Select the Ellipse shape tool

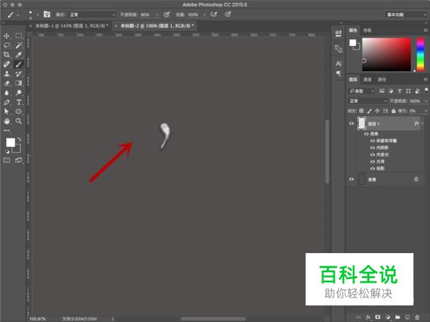(x=19, y=111)
